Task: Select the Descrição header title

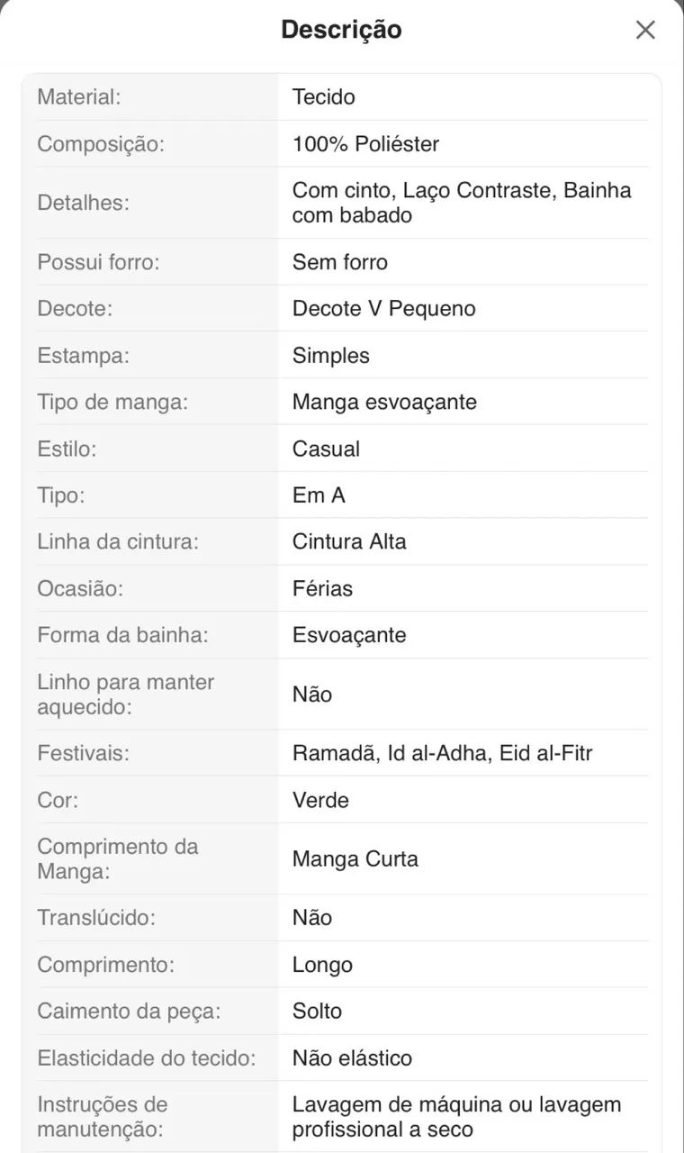Action: (341, 30)
